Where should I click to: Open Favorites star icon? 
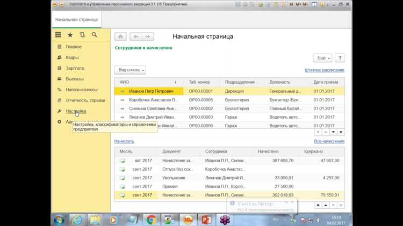[70, 35]
